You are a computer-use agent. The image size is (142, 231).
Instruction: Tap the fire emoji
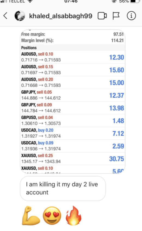(x=73, y=216)
